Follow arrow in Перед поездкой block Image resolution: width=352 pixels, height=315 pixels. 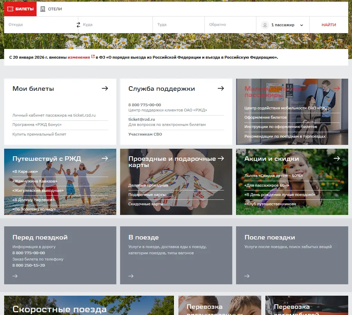click(15, 276)
